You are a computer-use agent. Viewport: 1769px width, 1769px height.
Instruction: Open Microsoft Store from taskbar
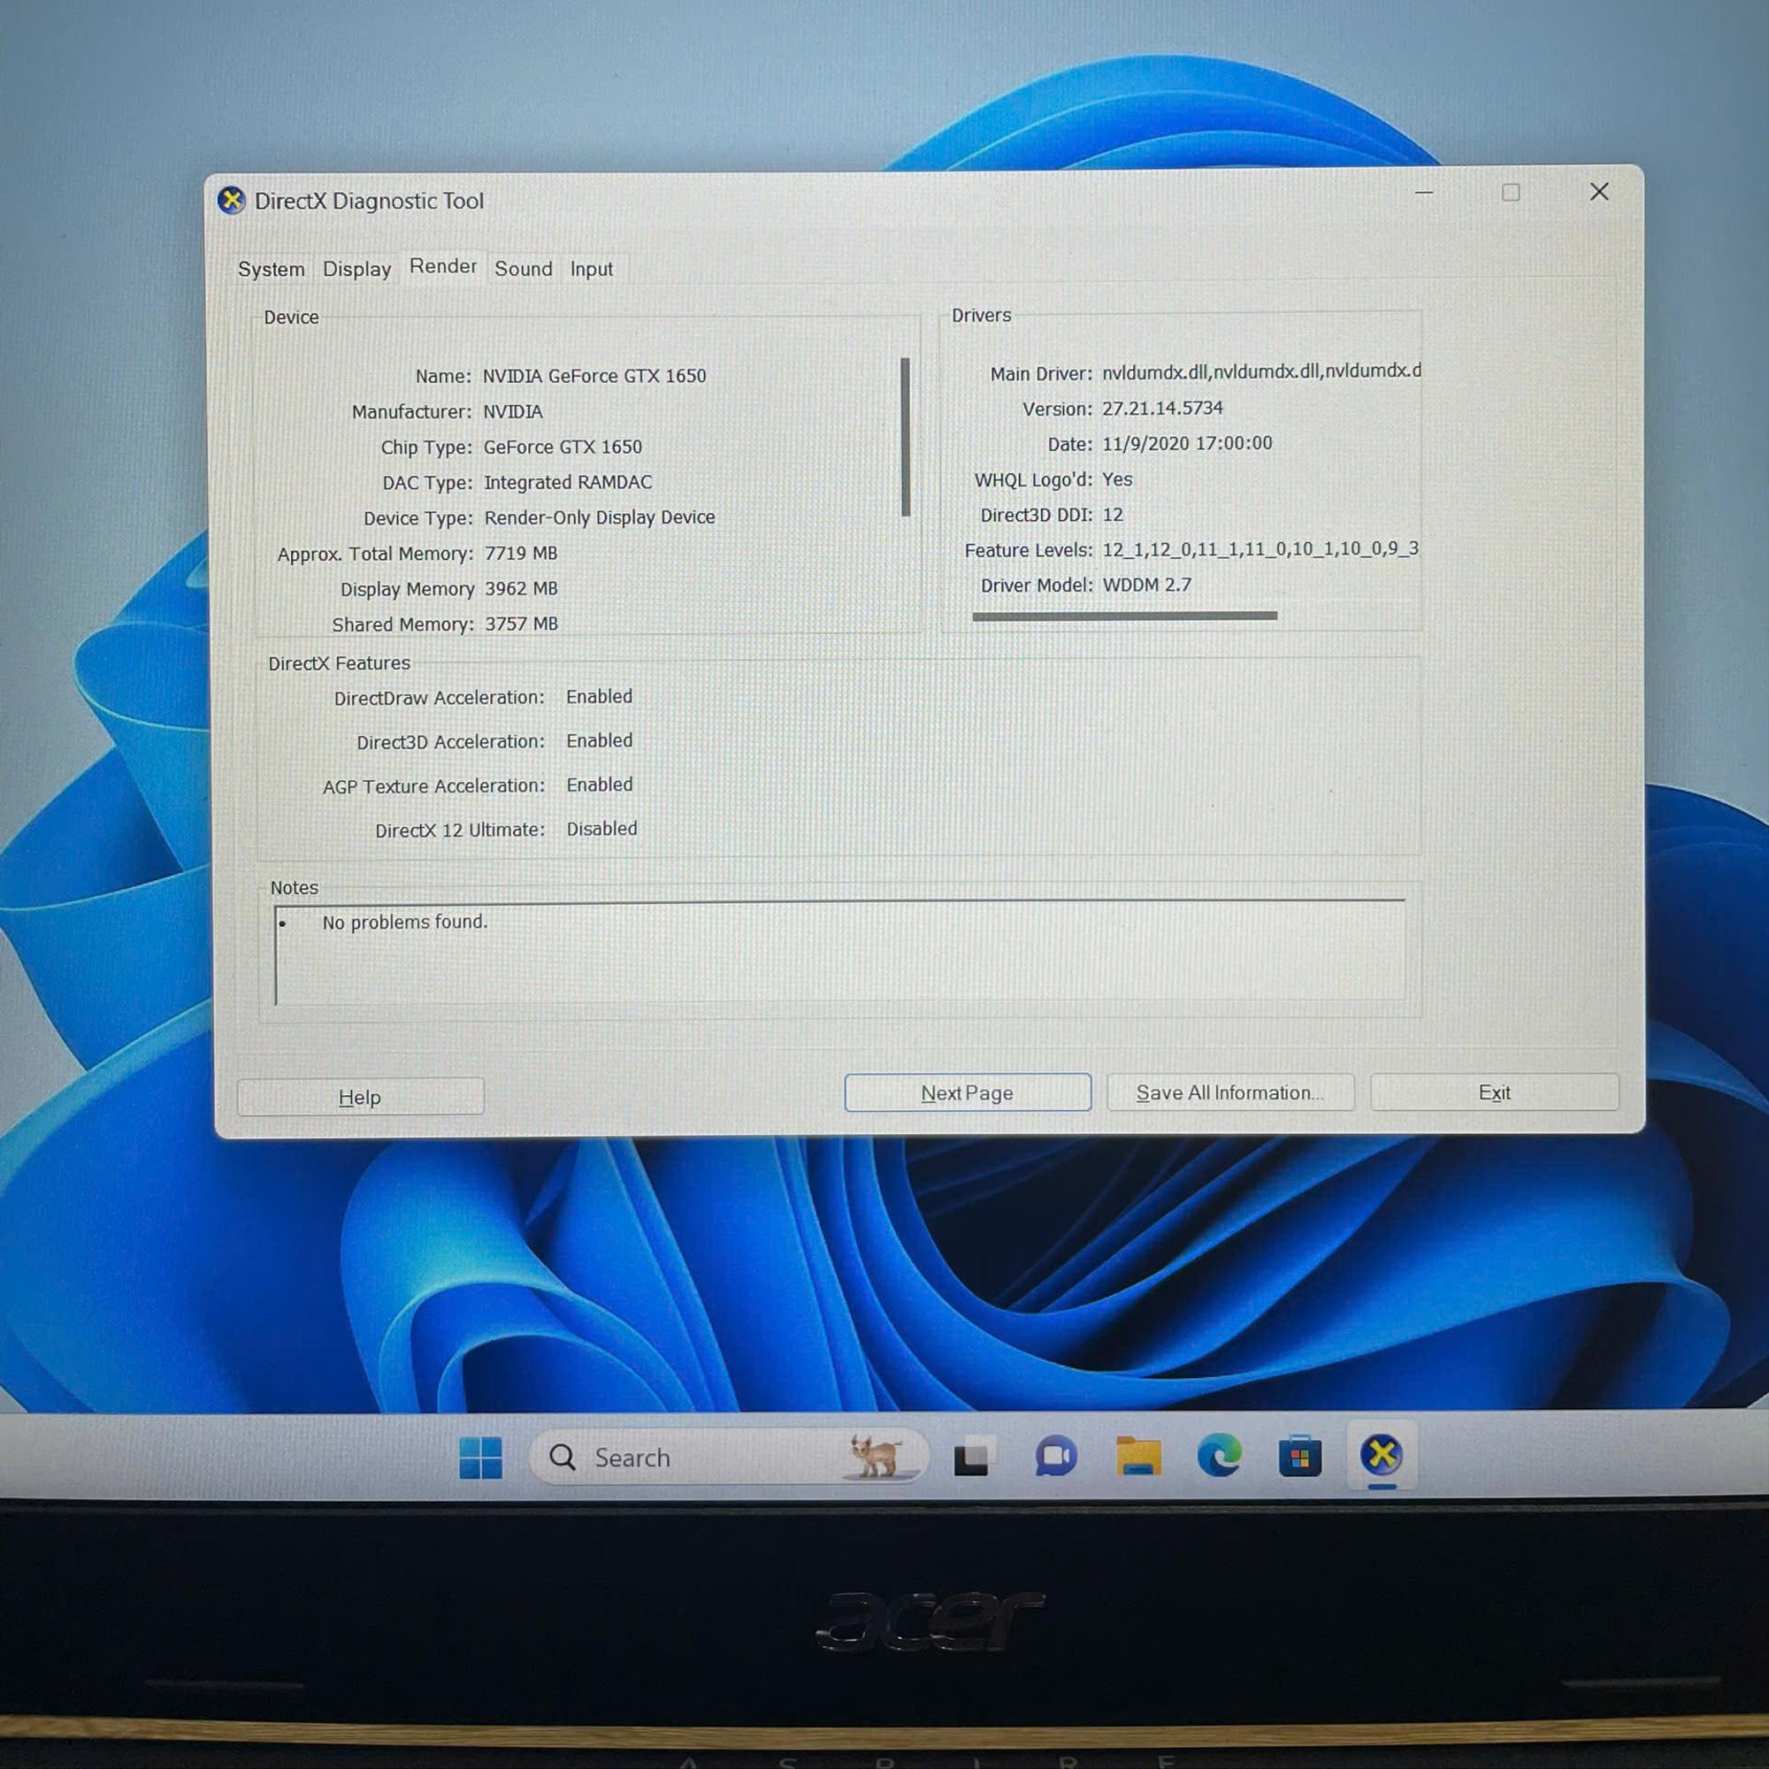1299,1456
